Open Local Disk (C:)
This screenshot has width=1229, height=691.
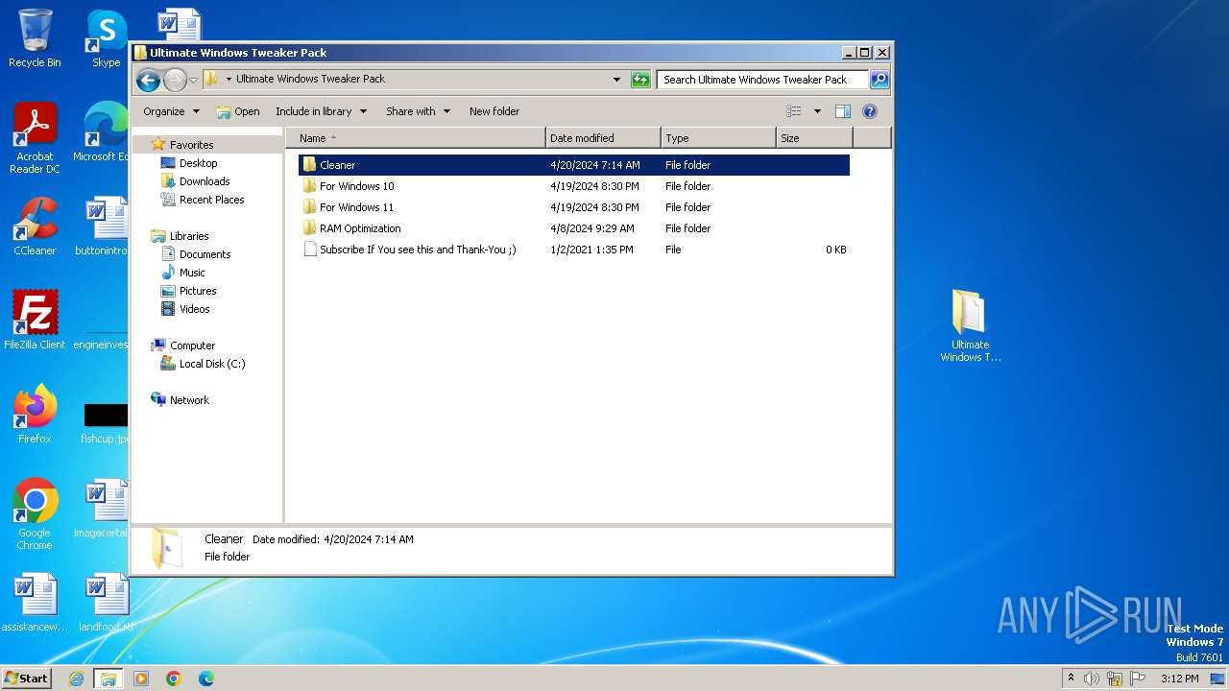pyautogui.click(x=211, y=364)
